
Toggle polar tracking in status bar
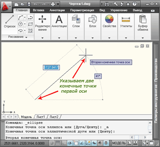70,143
